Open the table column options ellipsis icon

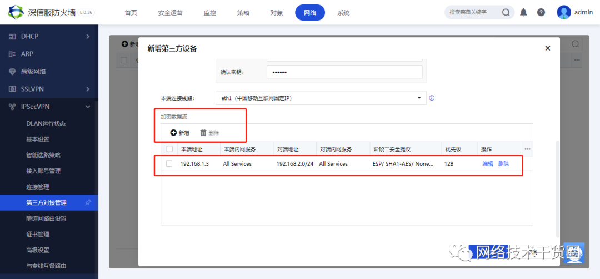point(527,149)
